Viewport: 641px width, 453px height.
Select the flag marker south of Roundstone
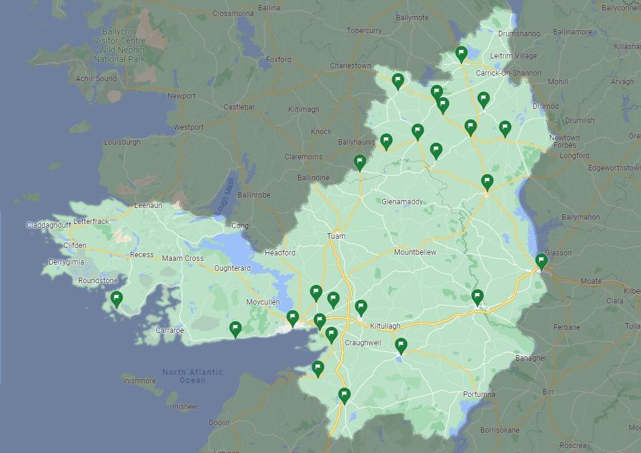tap(116, 299)
